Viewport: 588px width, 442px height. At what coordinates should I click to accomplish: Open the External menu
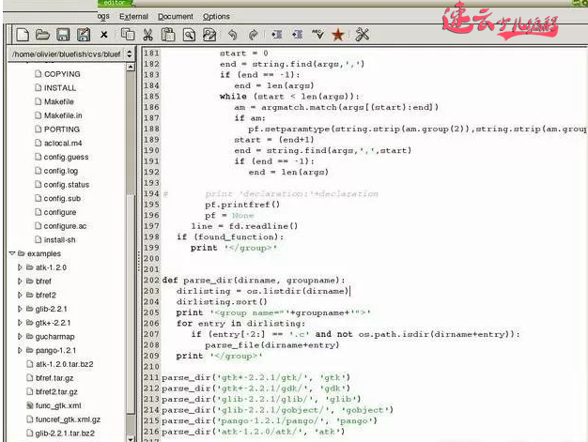point(133,16)
